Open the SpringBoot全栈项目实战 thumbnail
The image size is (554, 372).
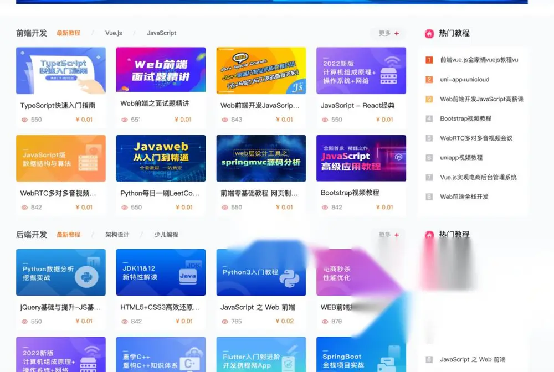pos(361,354)
